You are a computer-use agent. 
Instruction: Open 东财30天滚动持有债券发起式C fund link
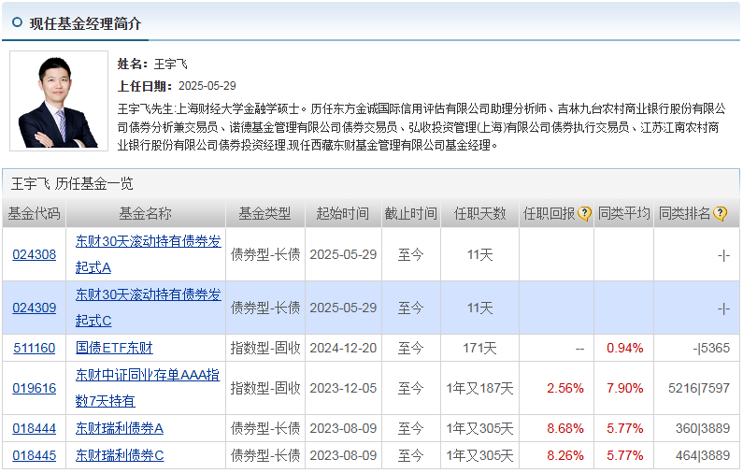pyautogui.click(x=148, y=308)
